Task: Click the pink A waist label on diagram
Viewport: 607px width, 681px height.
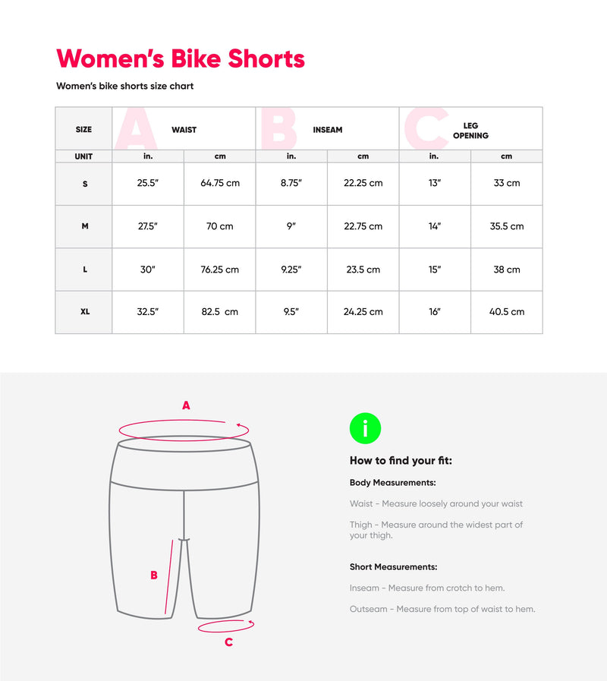Action: pyautogui.click(x=186, y=405)
